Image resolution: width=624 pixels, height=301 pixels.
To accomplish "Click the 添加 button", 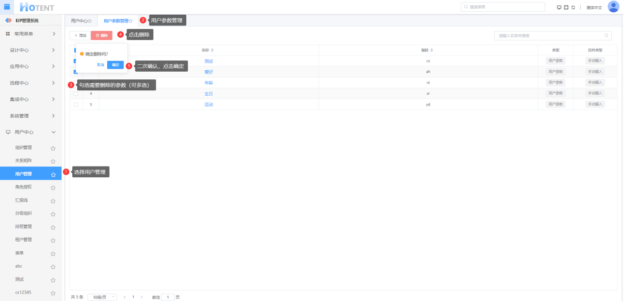I will coord(80,35).
